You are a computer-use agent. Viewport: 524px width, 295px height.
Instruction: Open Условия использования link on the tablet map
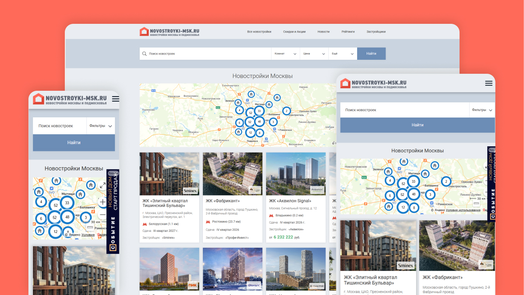(x=463, y=210)
